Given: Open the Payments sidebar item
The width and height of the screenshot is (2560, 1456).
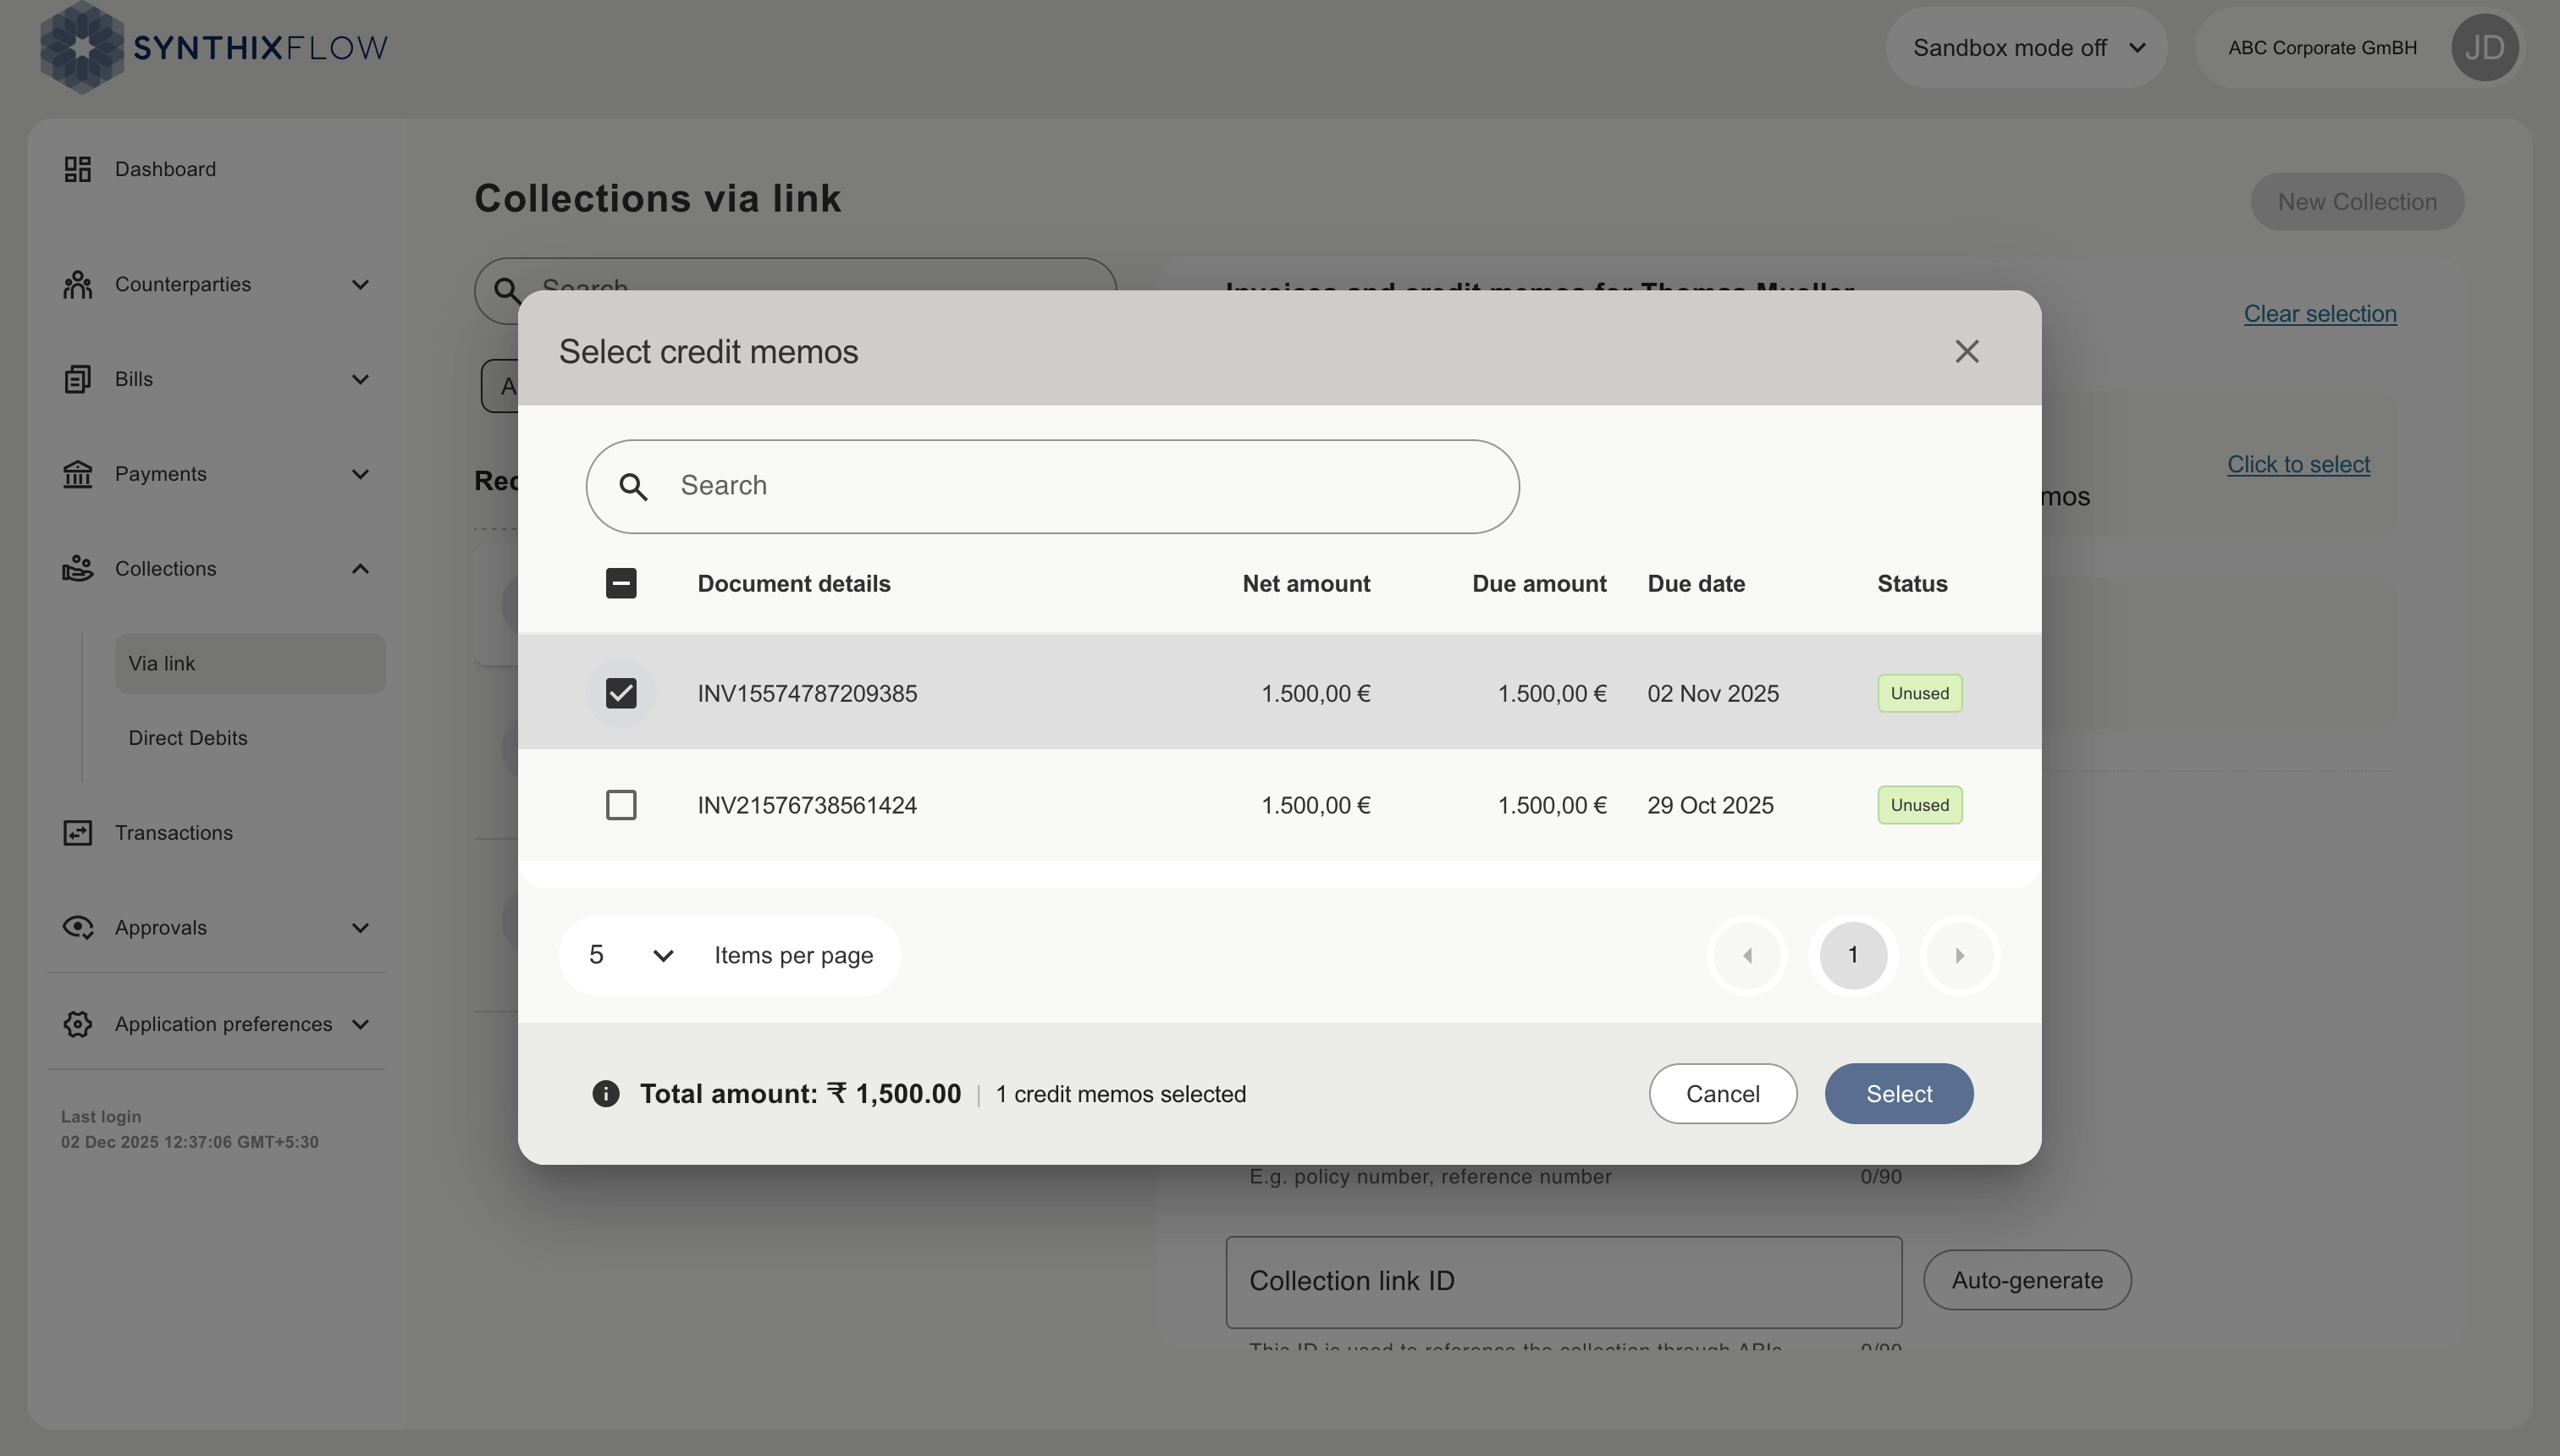Looking at the screenshot, I should pyautogui.click(x=161, y=474).
